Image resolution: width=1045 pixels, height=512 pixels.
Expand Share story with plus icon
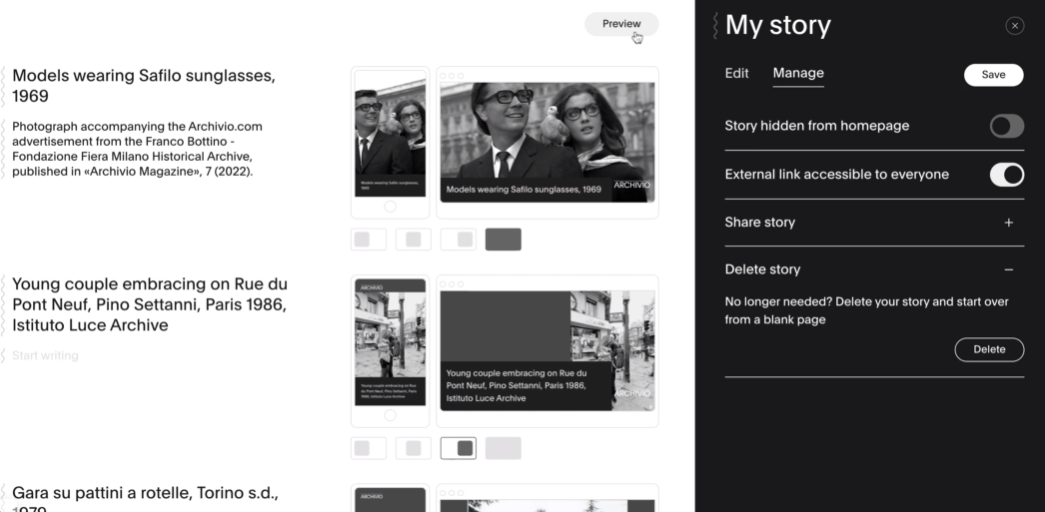point(1008,223)
